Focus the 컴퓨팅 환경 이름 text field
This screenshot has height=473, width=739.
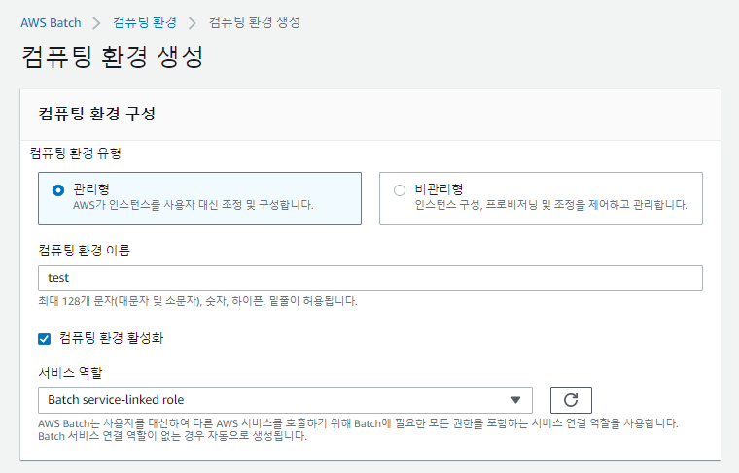[x=369, y=279]
